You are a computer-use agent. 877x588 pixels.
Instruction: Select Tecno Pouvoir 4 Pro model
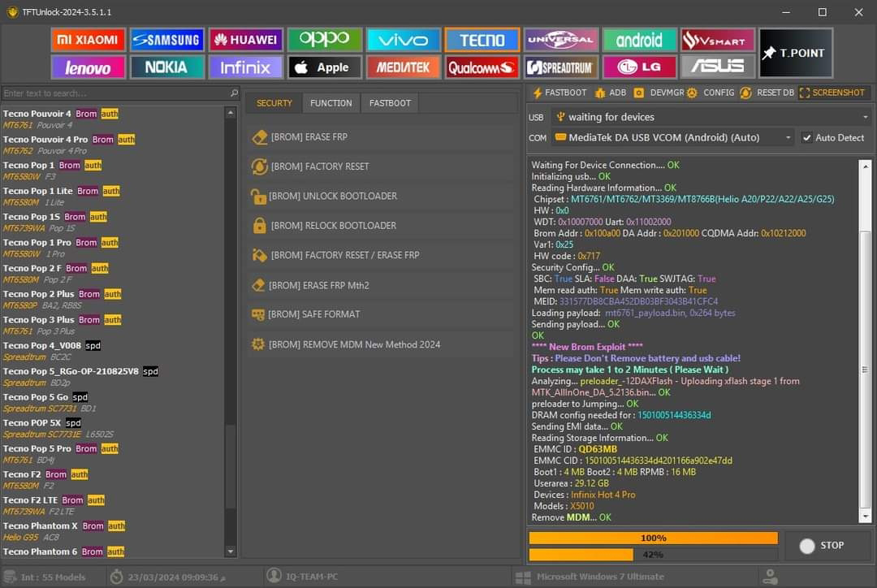(112, 145)
